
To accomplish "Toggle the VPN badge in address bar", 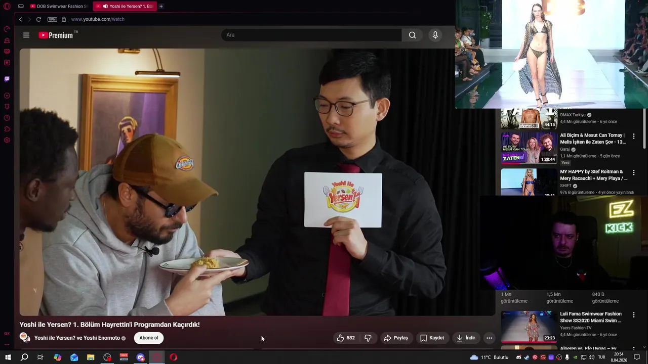I will pos(52,19).
